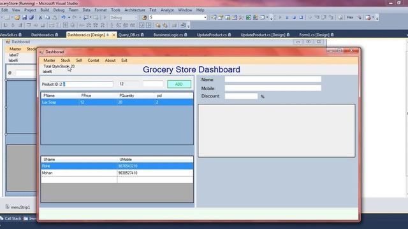408x229 pixels.
Task: Click the green Start Page toolbar icon
Action: point(249,17)
